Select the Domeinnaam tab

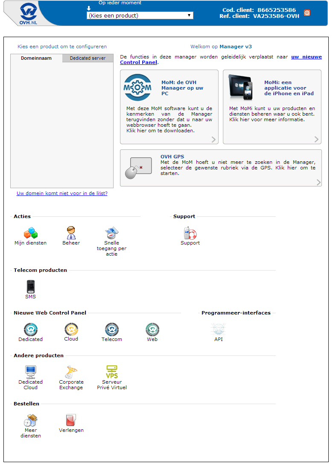[36, 58]
